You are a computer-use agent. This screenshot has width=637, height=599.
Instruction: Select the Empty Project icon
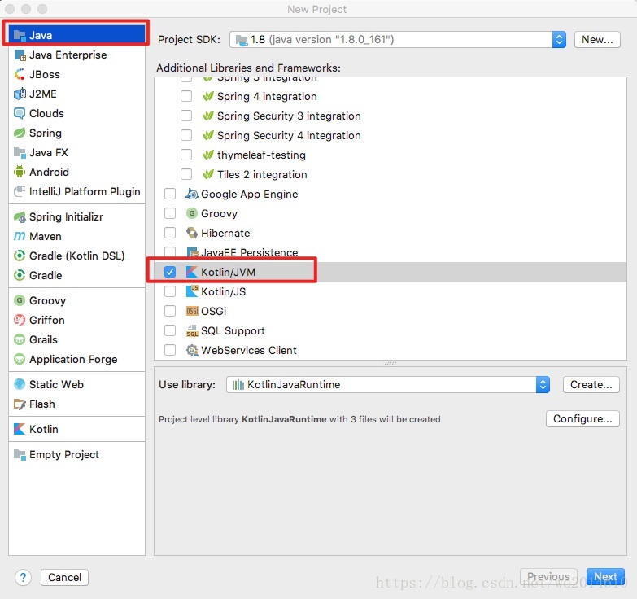[x=20, y=454]
